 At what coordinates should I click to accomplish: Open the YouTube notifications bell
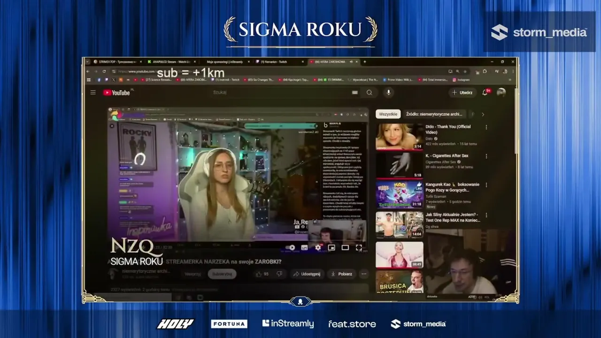tap(485, 92)
